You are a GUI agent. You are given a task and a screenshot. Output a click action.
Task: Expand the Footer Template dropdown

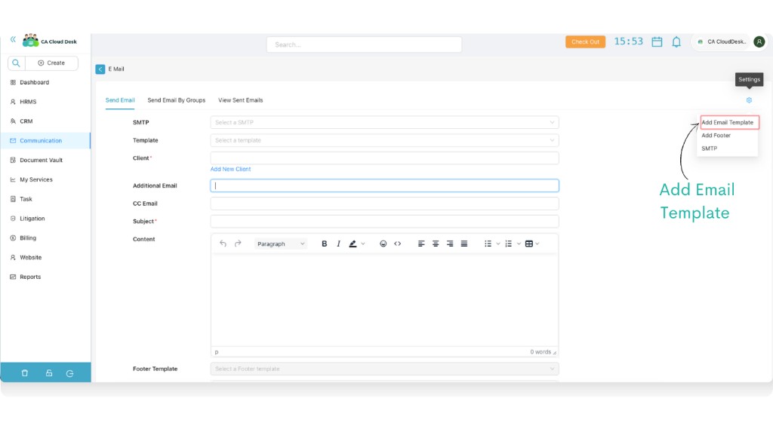pyautogui.click(x=383, y=369)
